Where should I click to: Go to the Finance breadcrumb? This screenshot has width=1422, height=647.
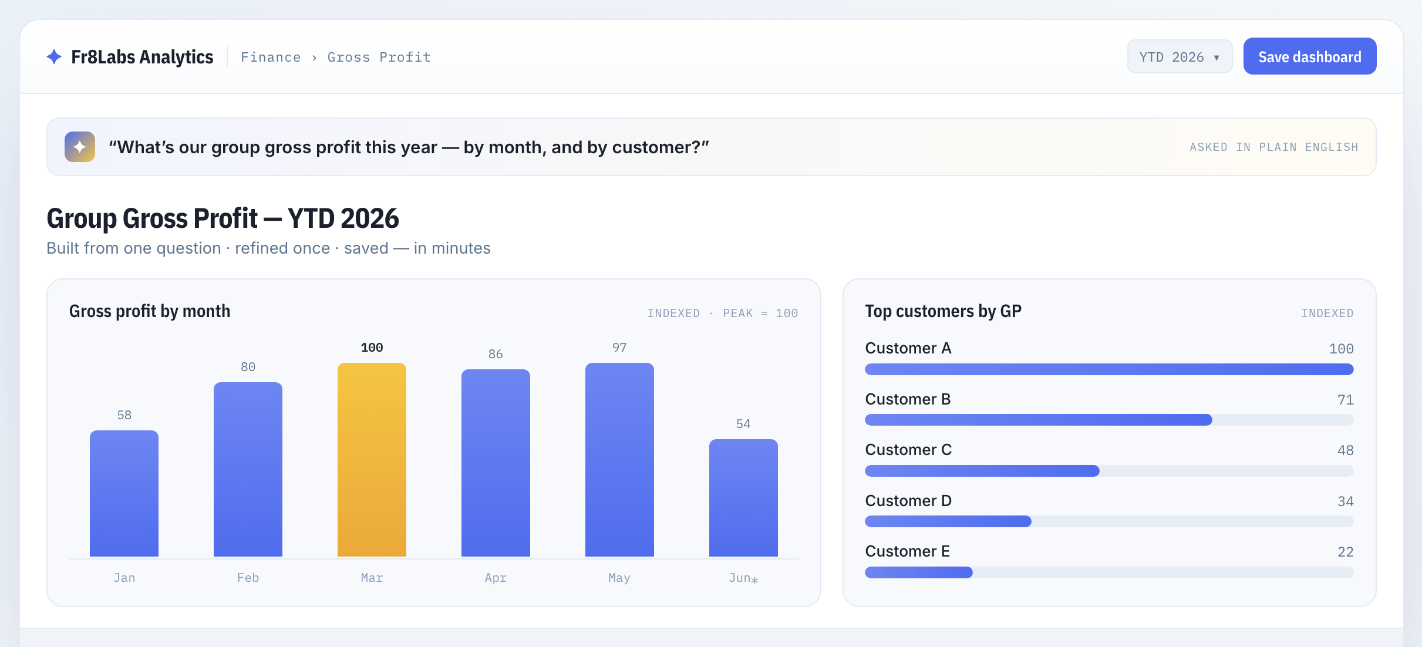coord(271,57)
